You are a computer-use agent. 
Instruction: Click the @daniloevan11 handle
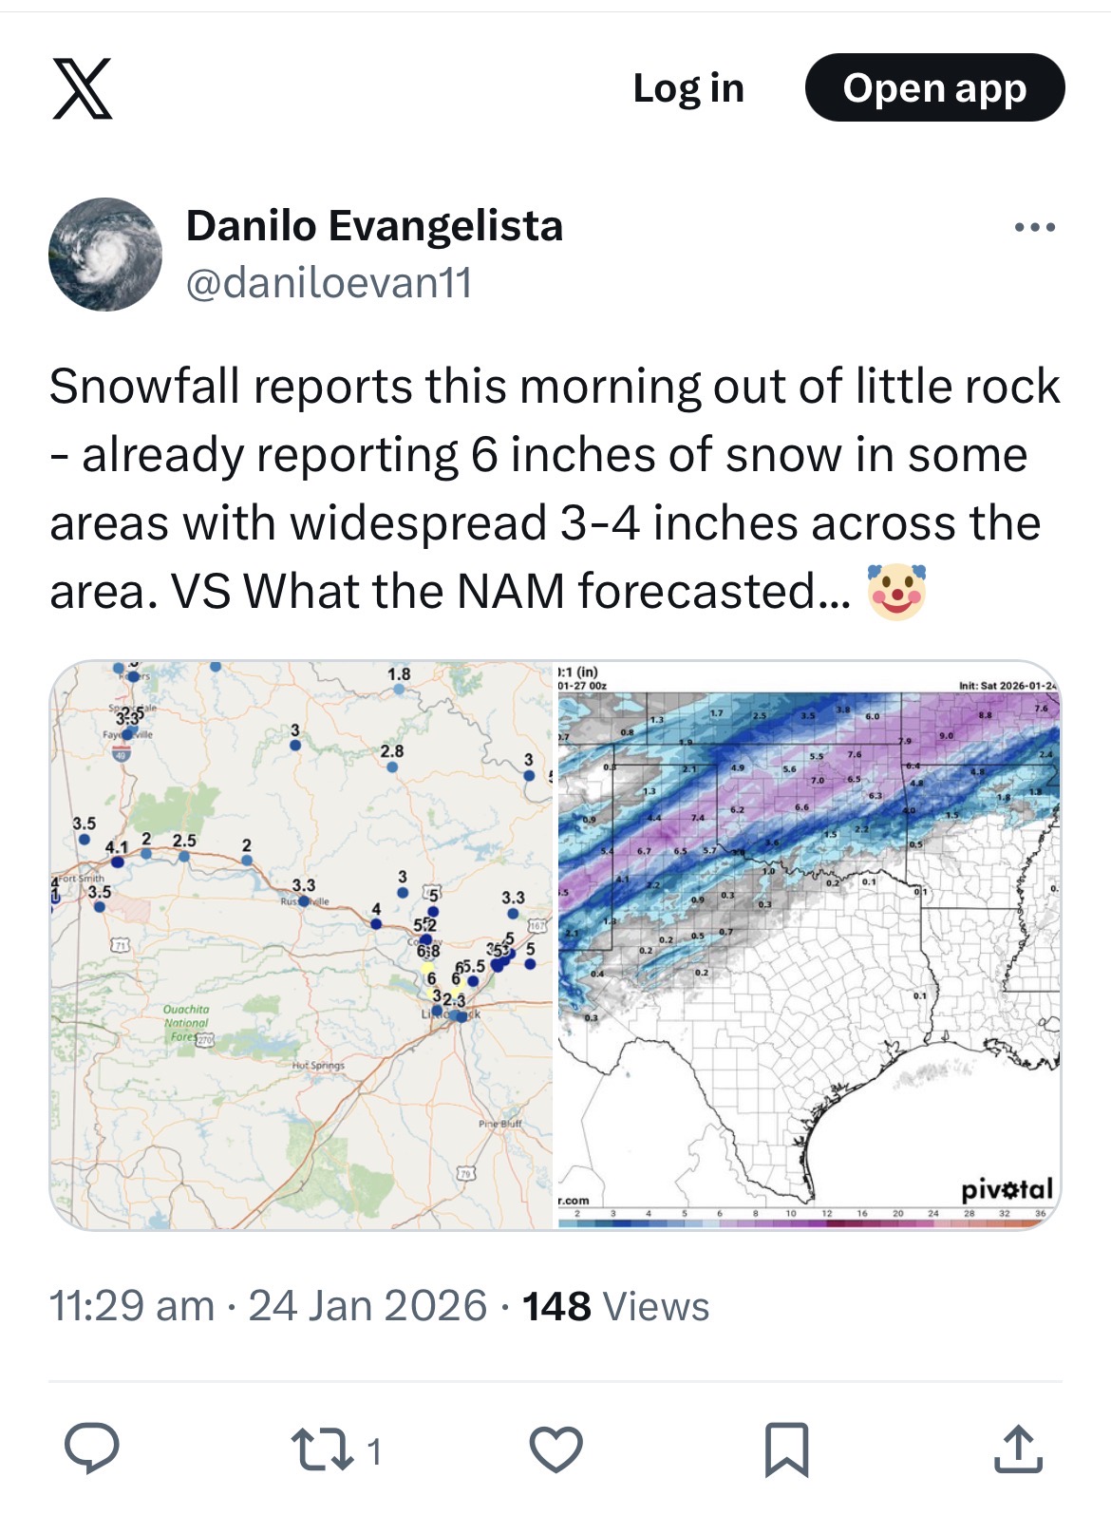click(329, 283)
